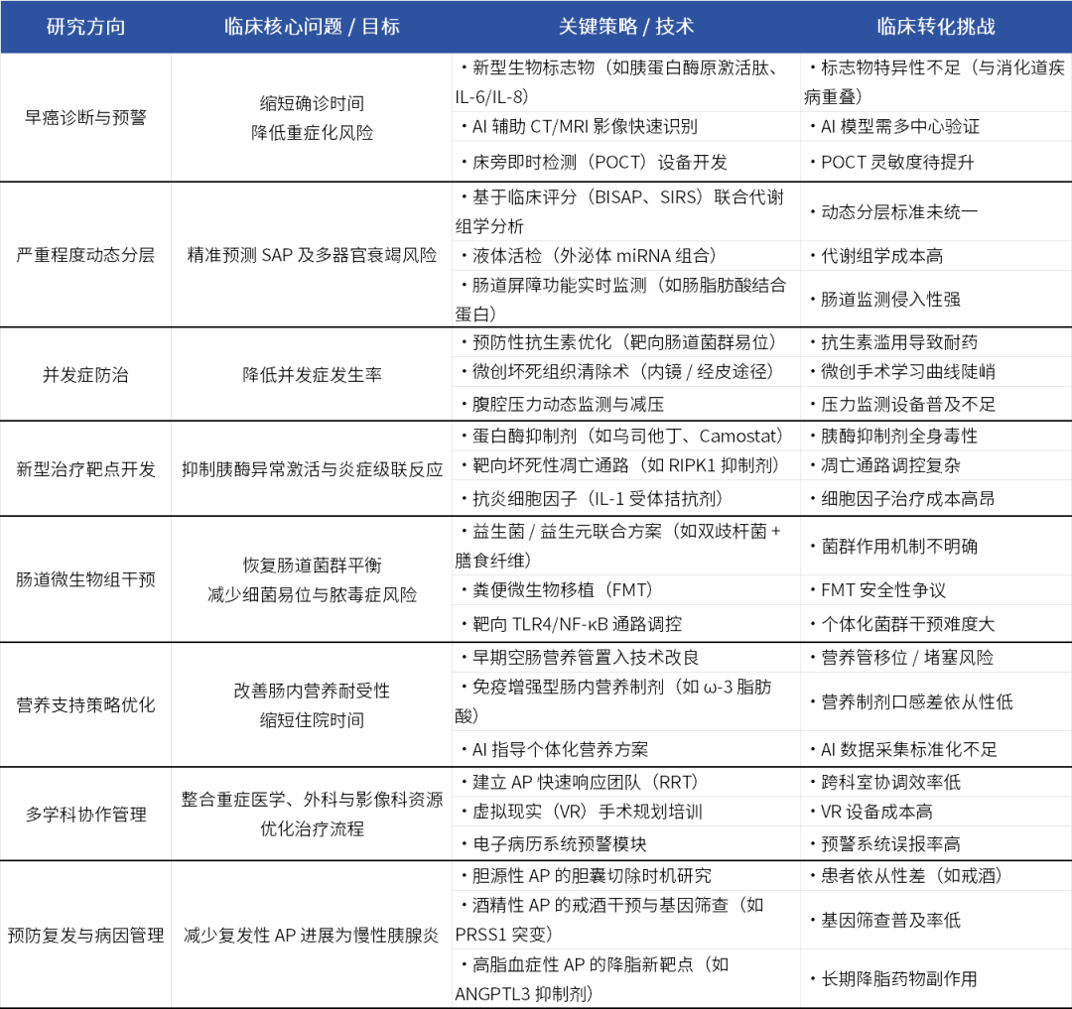1072x1009 pixels.
Task: Click the 肠道微生物组干预 row label
Action: coord(86,578)
